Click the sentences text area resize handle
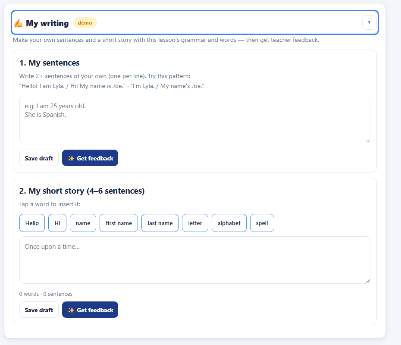 coord(368,141)
